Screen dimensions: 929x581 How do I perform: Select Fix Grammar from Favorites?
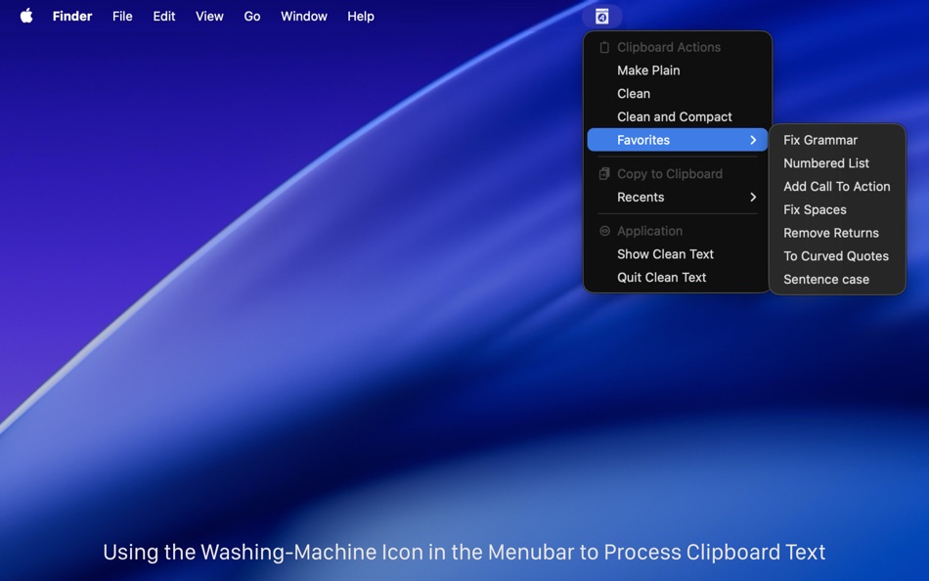pyautogui.click(x=820, y=140)
